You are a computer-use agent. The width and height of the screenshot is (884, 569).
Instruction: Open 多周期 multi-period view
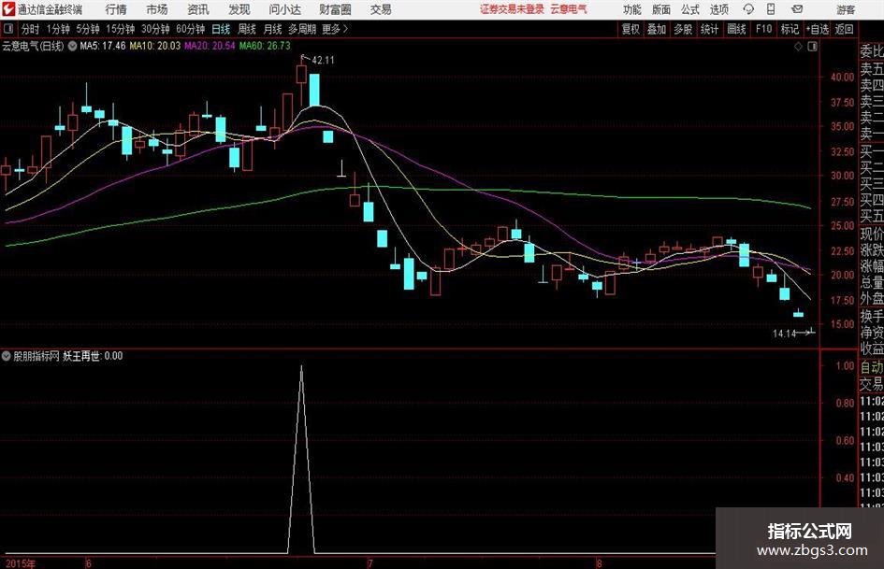[x=302, y=29]
